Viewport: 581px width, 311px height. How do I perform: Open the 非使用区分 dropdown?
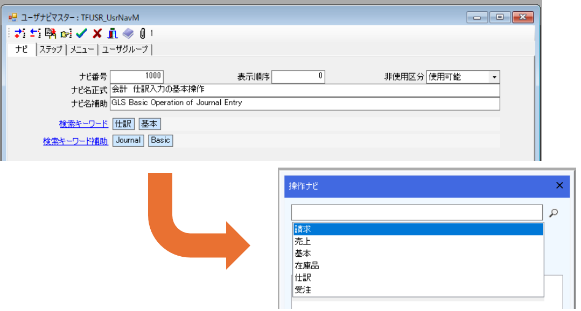click(x=494, y=77)
